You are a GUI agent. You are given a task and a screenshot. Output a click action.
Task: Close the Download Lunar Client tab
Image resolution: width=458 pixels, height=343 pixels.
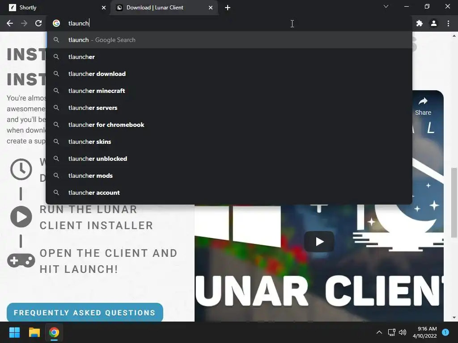coord(211,8)
